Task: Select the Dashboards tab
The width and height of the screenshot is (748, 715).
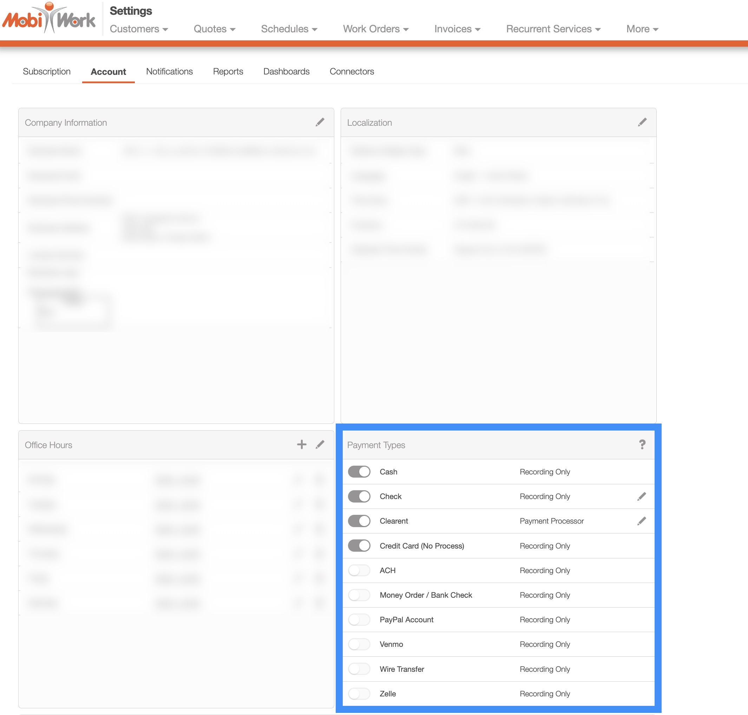Action: click(286, 72)
